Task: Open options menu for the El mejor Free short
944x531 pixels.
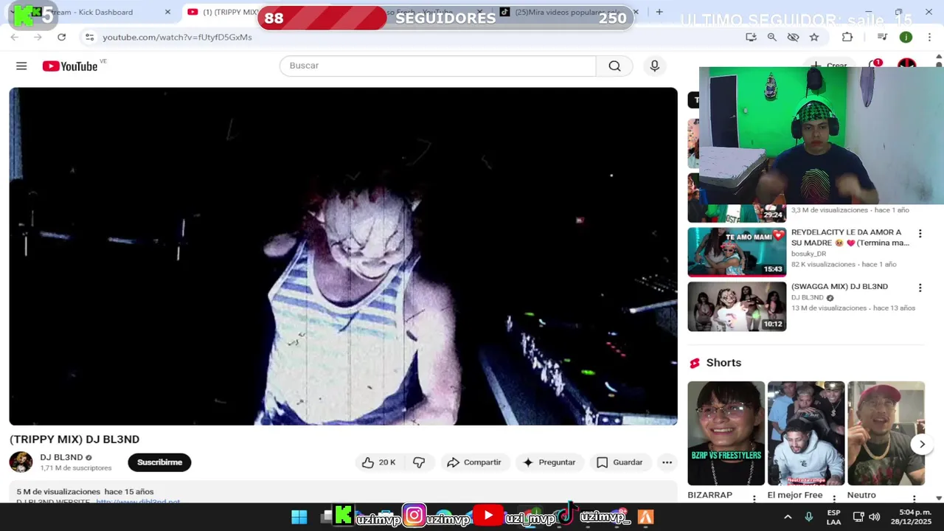Action: coord(834,499)
